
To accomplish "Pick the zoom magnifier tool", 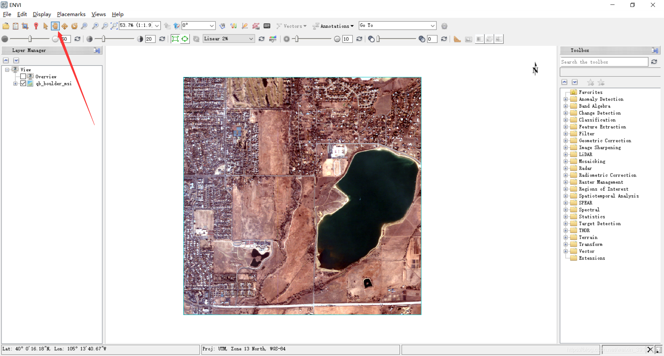I will (84, 26).
